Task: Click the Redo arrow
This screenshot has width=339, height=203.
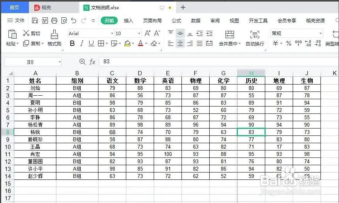Action: [83, 20]
